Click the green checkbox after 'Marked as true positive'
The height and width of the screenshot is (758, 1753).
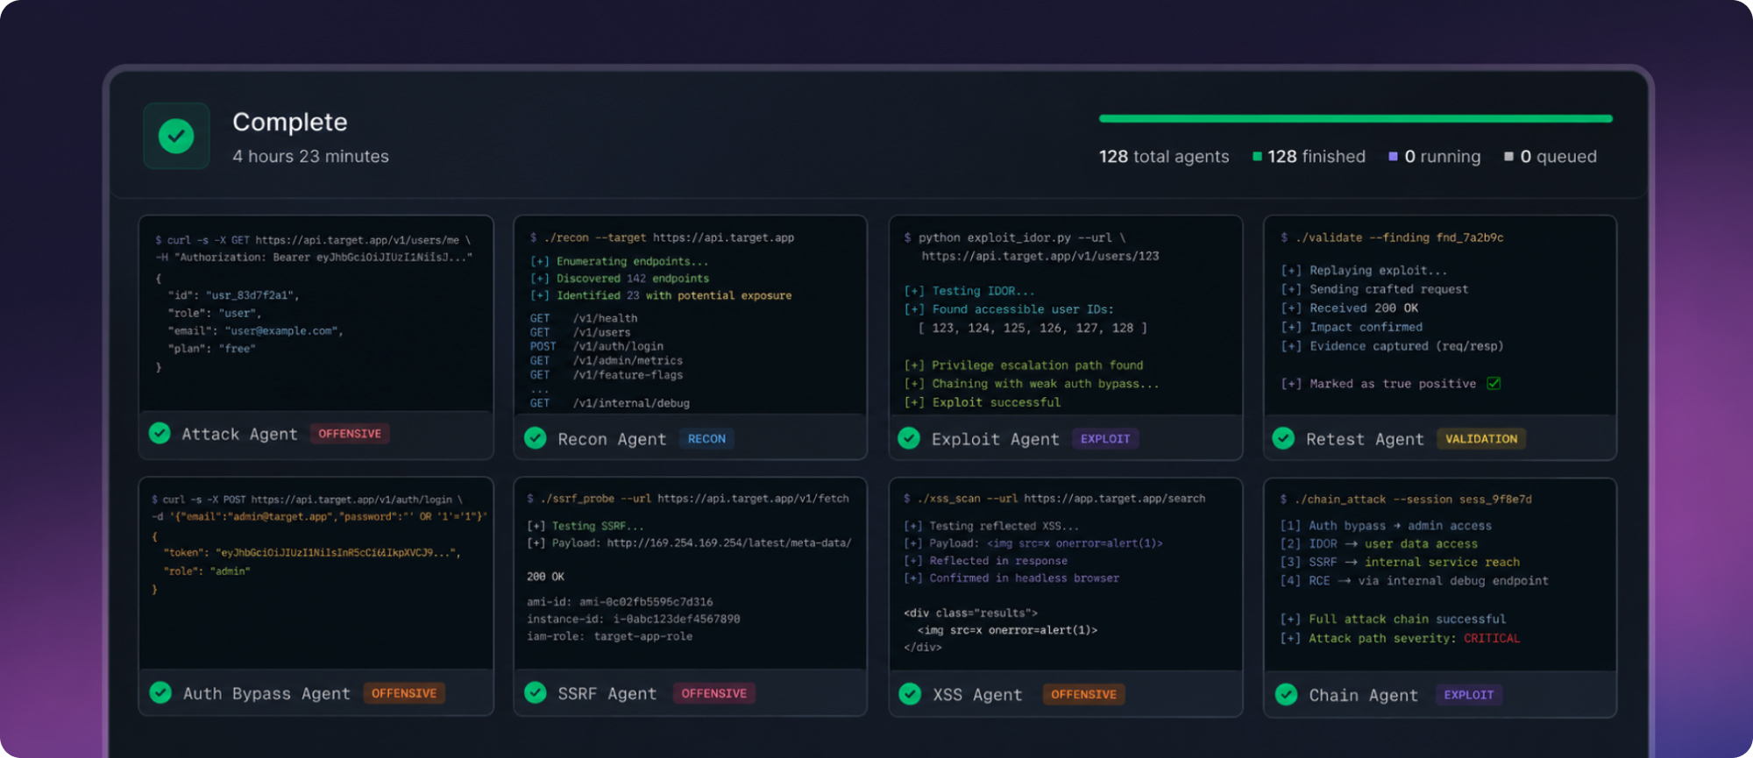[1494, 383]
